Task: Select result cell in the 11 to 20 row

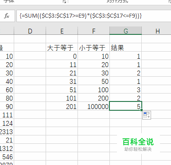Action: pos(126,64)
